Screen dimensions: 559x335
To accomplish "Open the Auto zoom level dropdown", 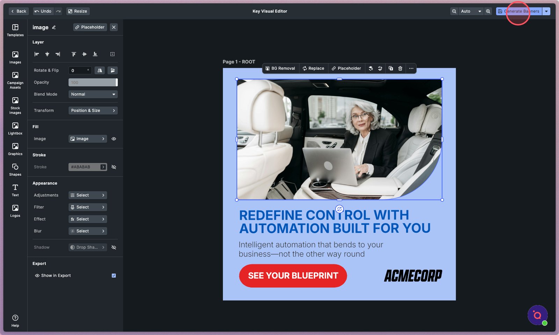I will pyautogui.click(x=471, y=11).
